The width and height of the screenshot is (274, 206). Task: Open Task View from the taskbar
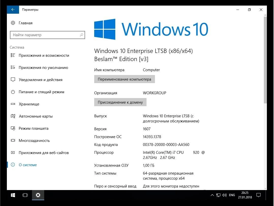tap(25, 195)
